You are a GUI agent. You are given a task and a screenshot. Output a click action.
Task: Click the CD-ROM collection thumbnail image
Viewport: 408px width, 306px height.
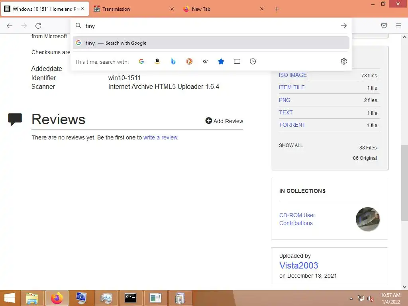[368, 219]
